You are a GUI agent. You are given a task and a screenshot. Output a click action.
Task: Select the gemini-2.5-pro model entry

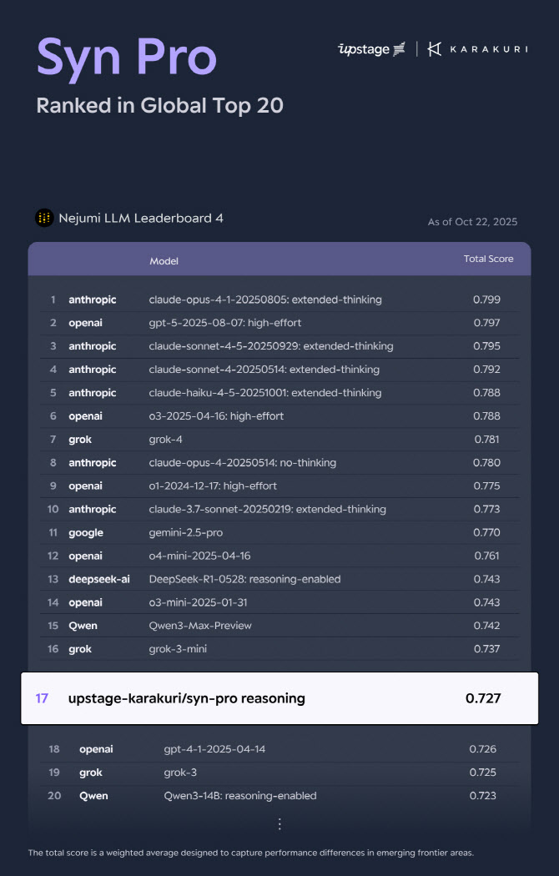click(185, 532)
